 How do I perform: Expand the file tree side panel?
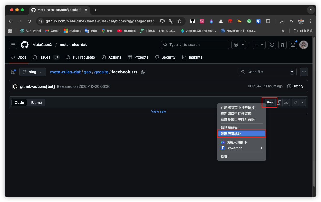(x=13, y=72)
